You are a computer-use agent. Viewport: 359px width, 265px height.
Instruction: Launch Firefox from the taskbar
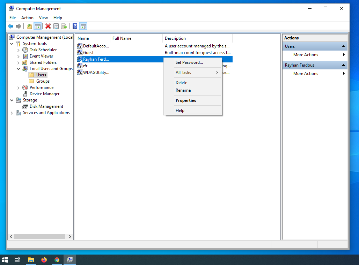pos(44,260)
